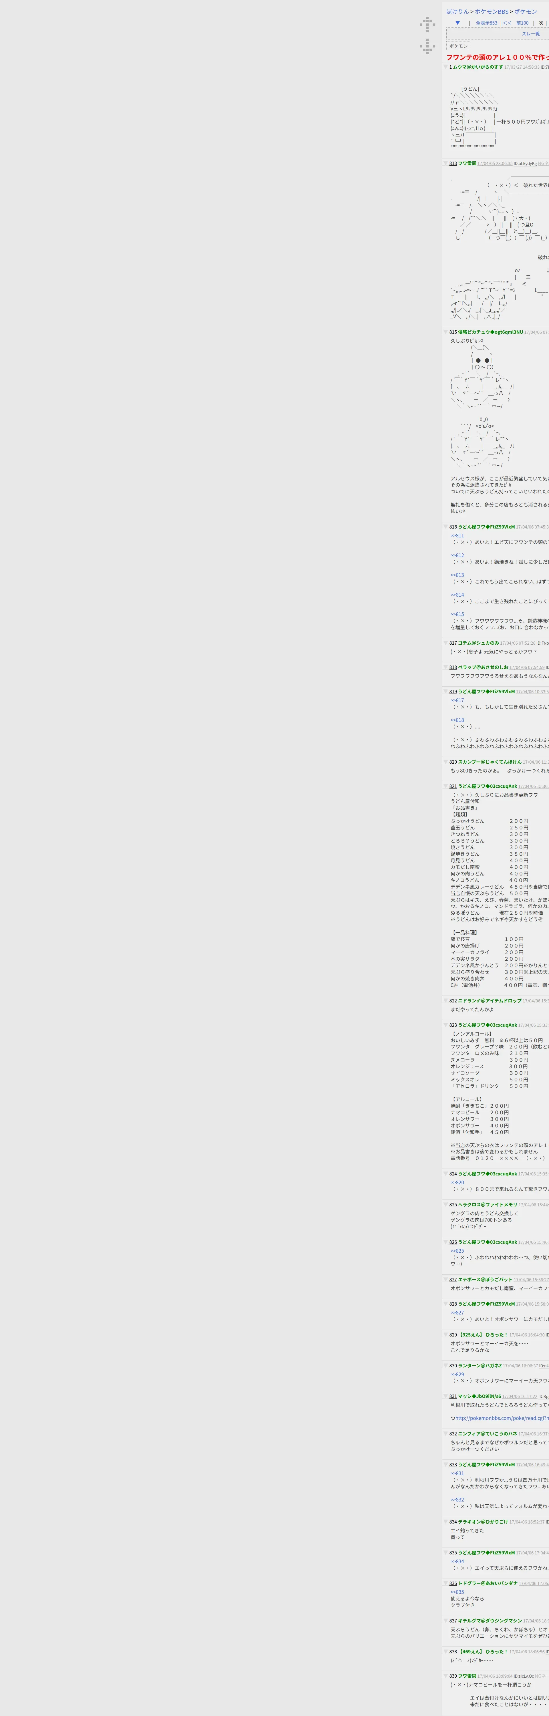The image size is (549, 1716).
Task: Click the triangle marker on post 839
Action: (x=446, y=1676)
